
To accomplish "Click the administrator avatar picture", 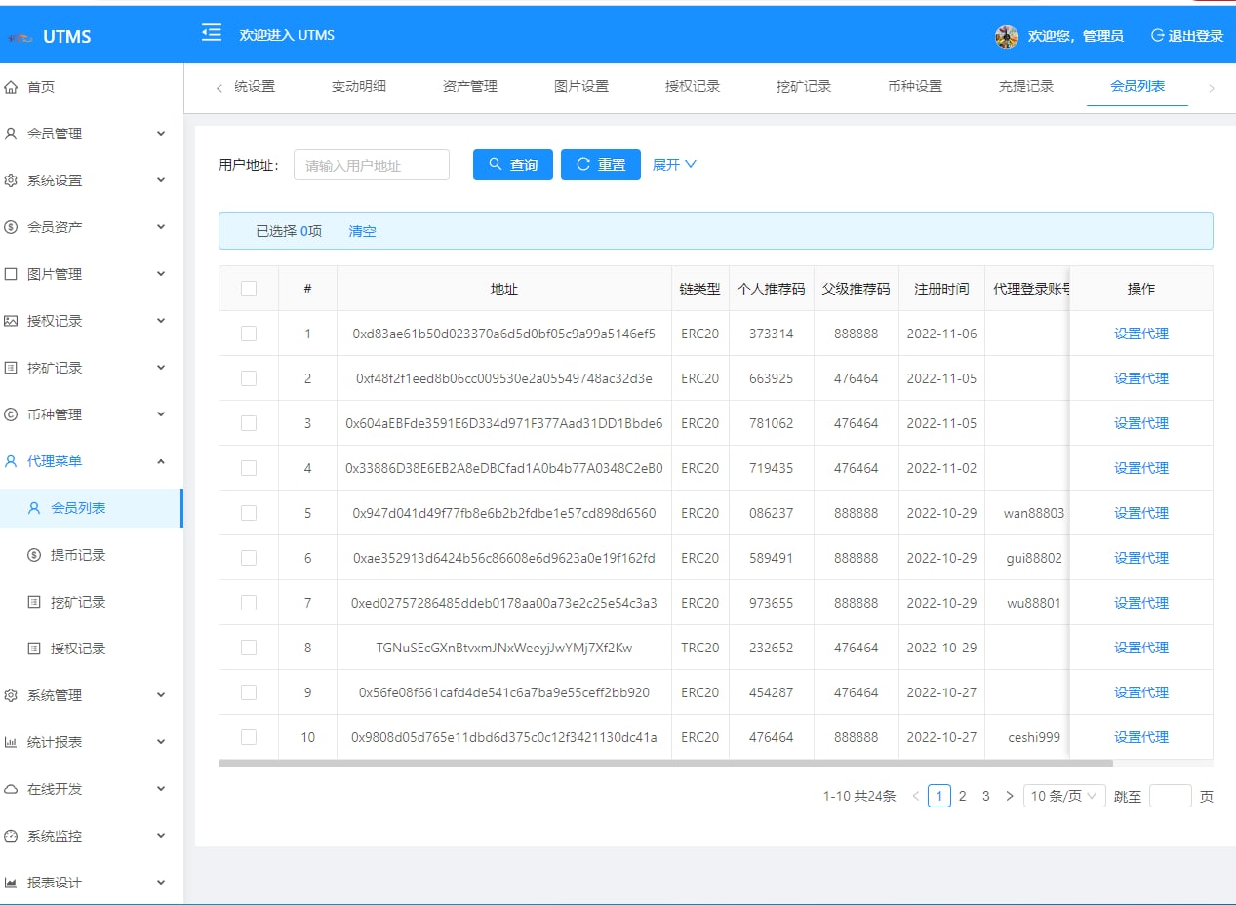I will tap(1006, 36).
